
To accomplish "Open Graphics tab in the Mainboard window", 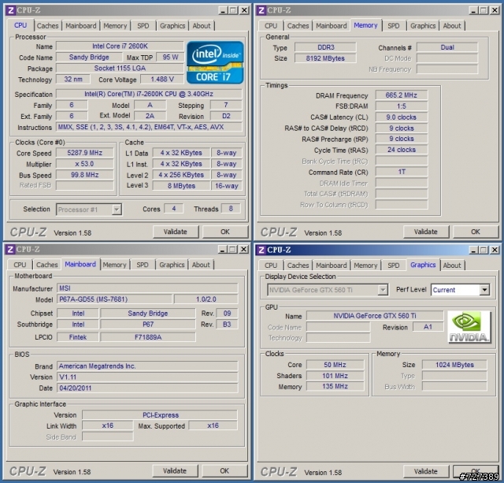I will tap(172, 265).
